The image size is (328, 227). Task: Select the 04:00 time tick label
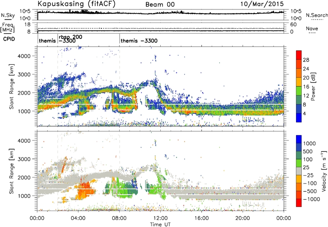78,218
